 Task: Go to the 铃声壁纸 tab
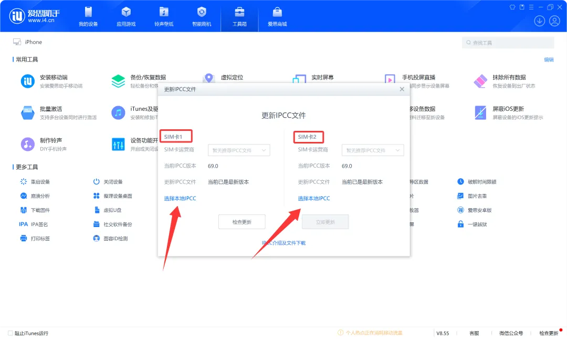pyautogui.click(x=164, y=16)
